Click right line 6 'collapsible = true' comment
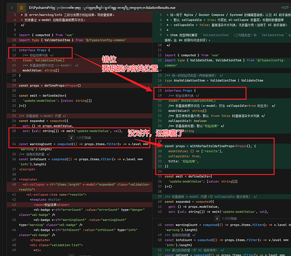The image size is (291, 256). tap(225, 20)
